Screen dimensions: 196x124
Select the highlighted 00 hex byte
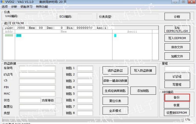(x=19, y=36)
